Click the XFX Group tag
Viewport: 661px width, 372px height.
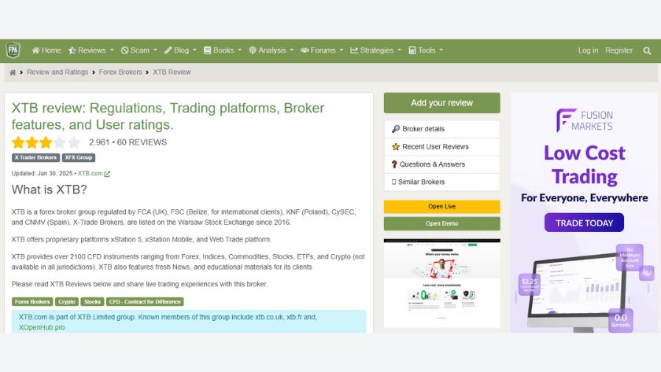79,157
